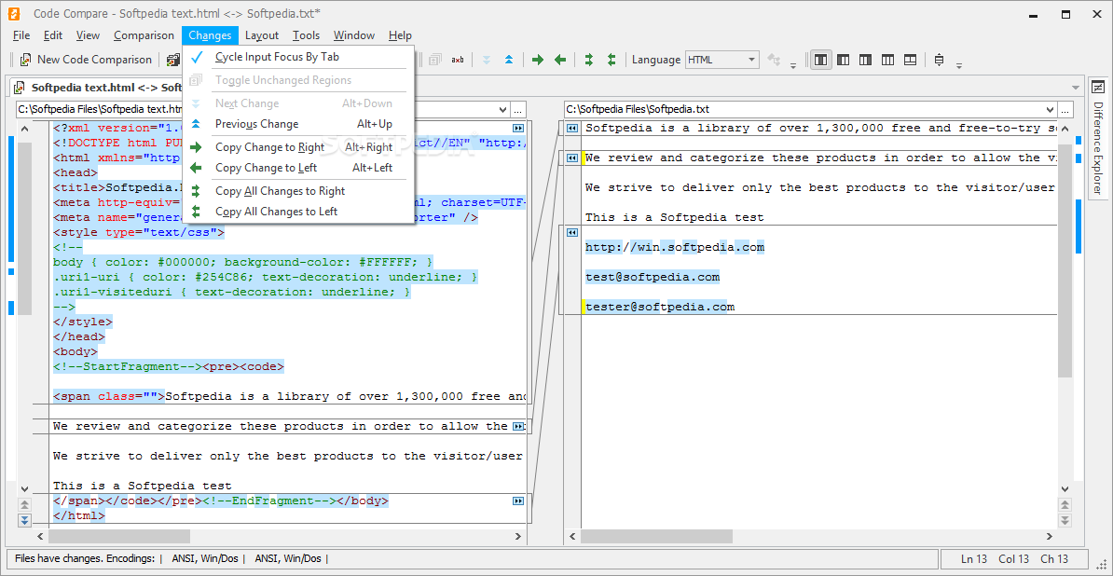
Task: Open the Edit menu
Action: pyautogui.click(x=53, y=35)
